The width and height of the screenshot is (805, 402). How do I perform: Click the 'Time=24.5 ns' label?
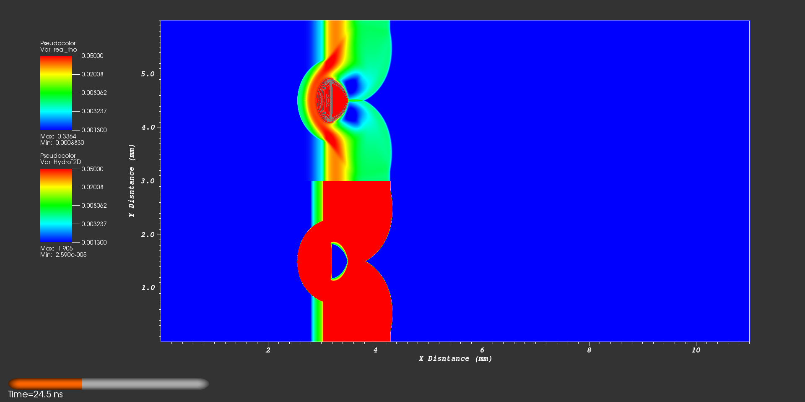[35, 394]
